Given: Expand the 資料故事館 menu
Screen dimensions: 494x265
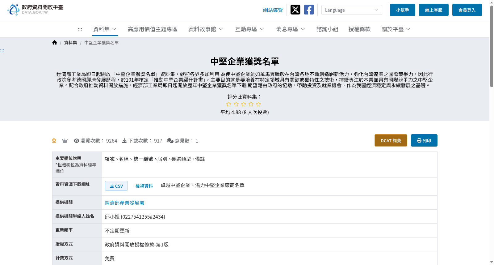Looking at the screenshot, I should click(x=206, y=29).
